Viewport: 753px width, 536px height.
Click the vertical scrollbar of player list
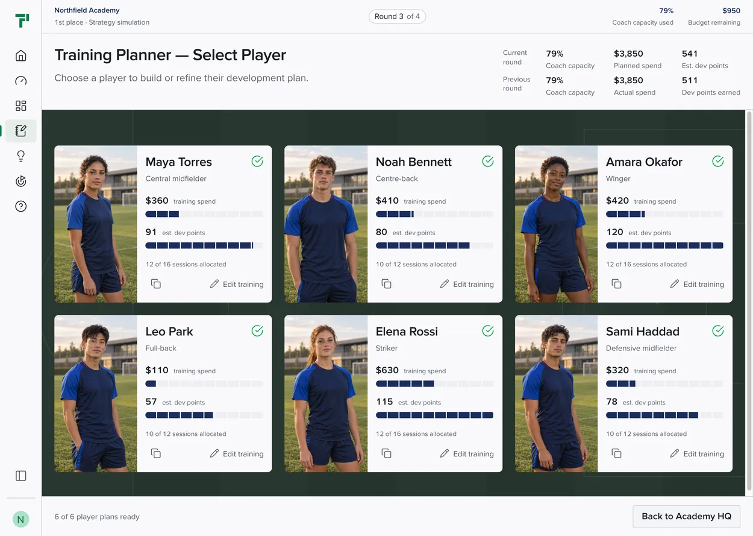(749, 300)
